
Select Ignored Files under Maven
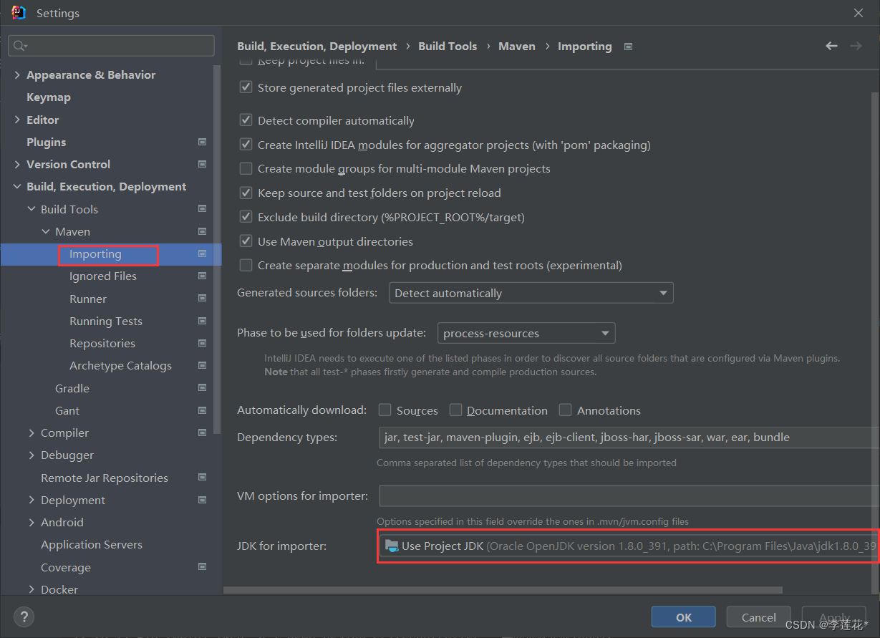coord(103,276)
